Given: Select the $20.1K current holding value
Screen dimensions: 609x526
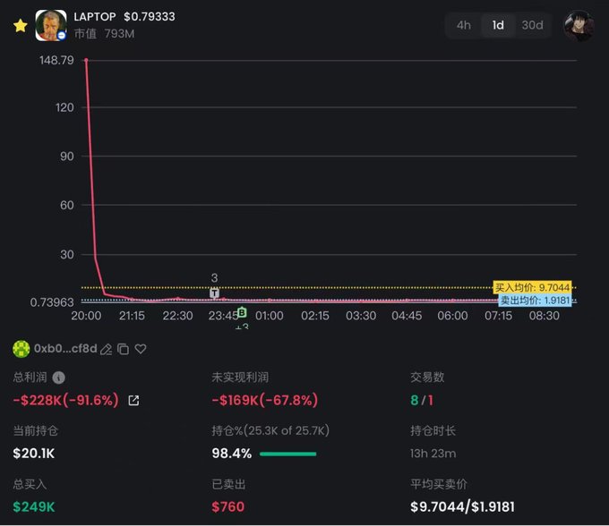Looking at the screenshot, I should pos(34,453).
